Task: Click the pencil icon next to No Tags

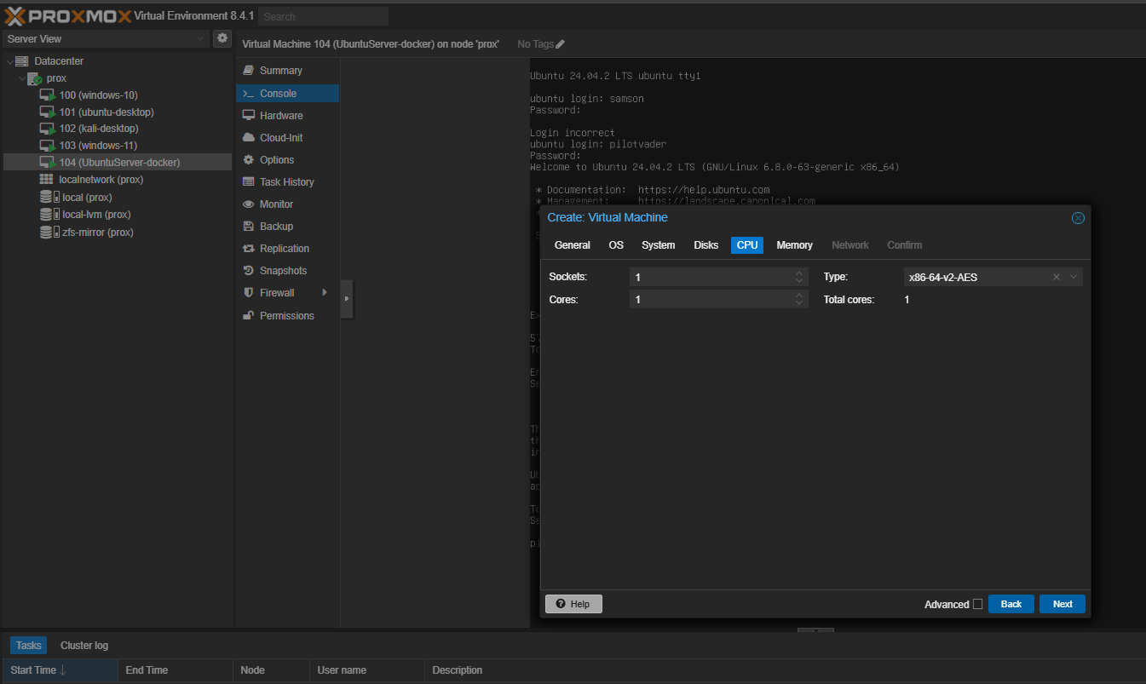Action: point(560,44)
